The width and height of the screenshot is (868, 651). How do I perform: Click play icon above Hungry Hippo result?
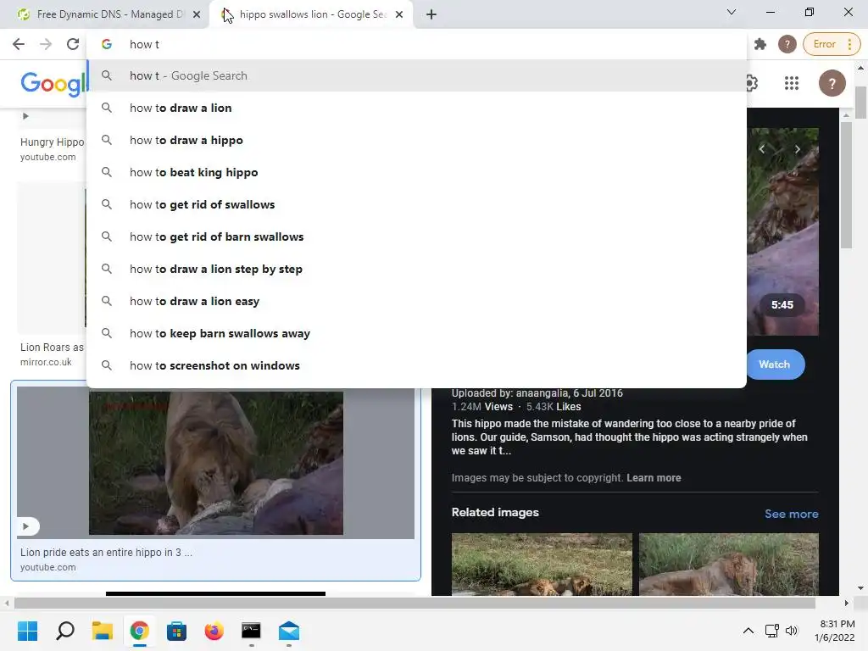[x=25, y=116]
